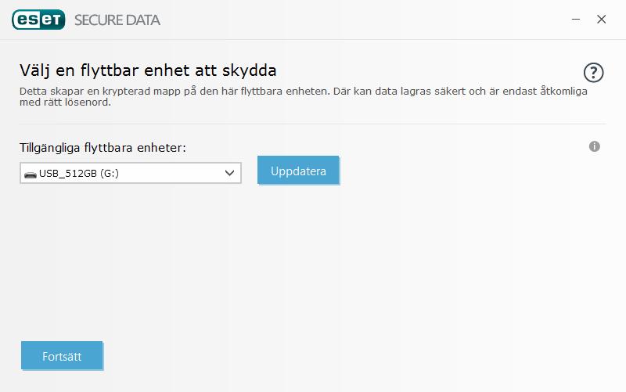Image resolution: width=626 pixels, height=392 pixels.
Task: Click Fortsätt to continue
Action: pos(62,355)
